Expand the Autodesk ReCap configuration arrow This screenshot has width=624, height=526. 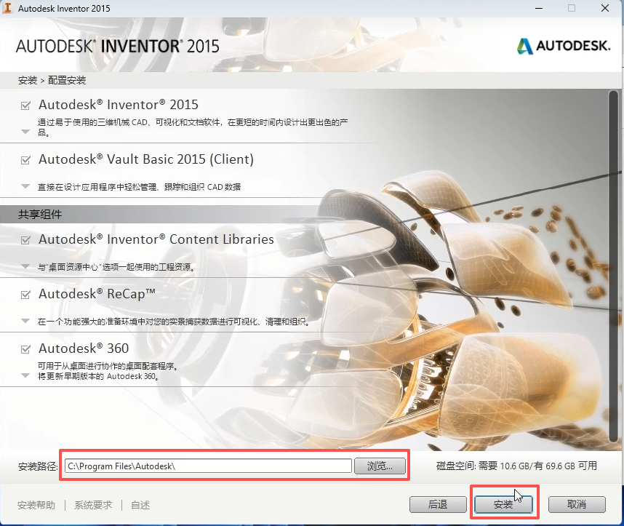pos(26,321)
